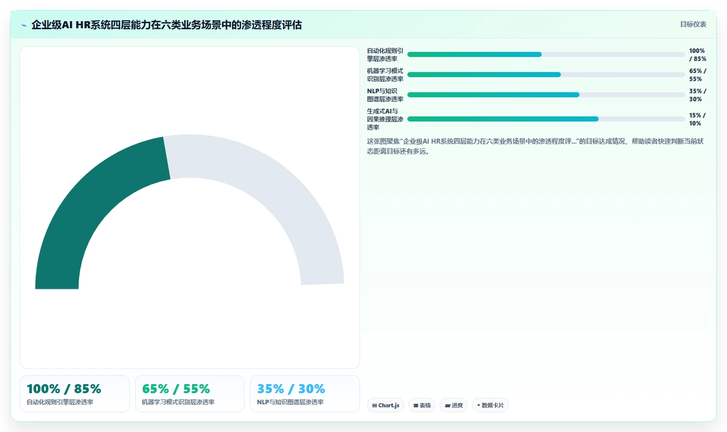
Task: Click the lightning icon beside the dashboard title
Action: click(x=24, y=25)
